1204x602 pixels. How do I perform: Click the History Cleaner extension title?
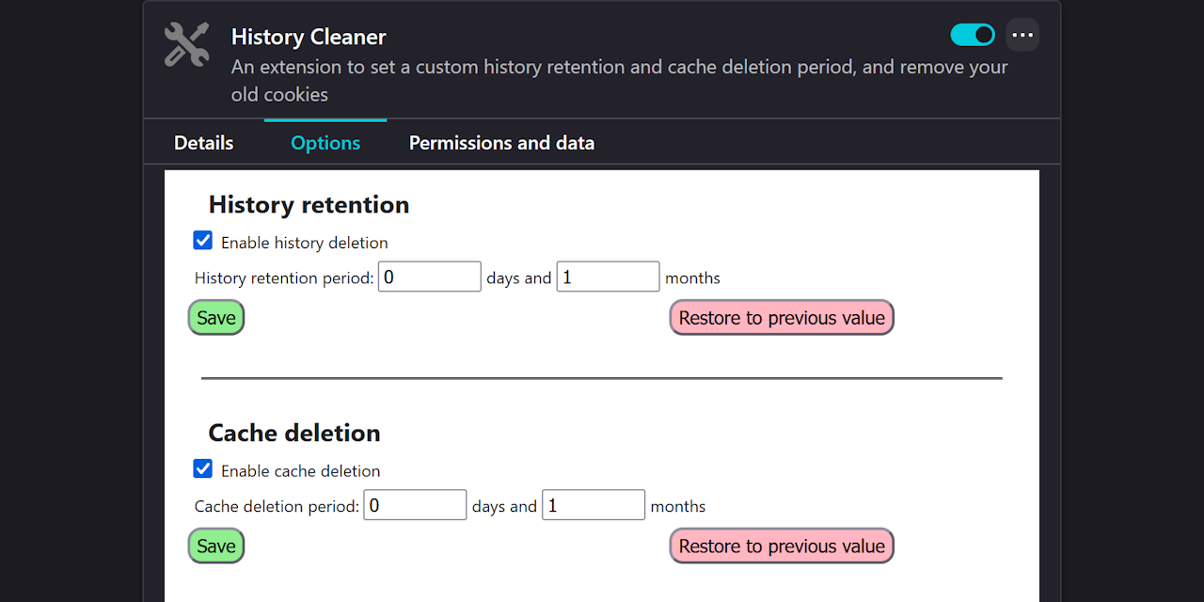tap(309, 38)
